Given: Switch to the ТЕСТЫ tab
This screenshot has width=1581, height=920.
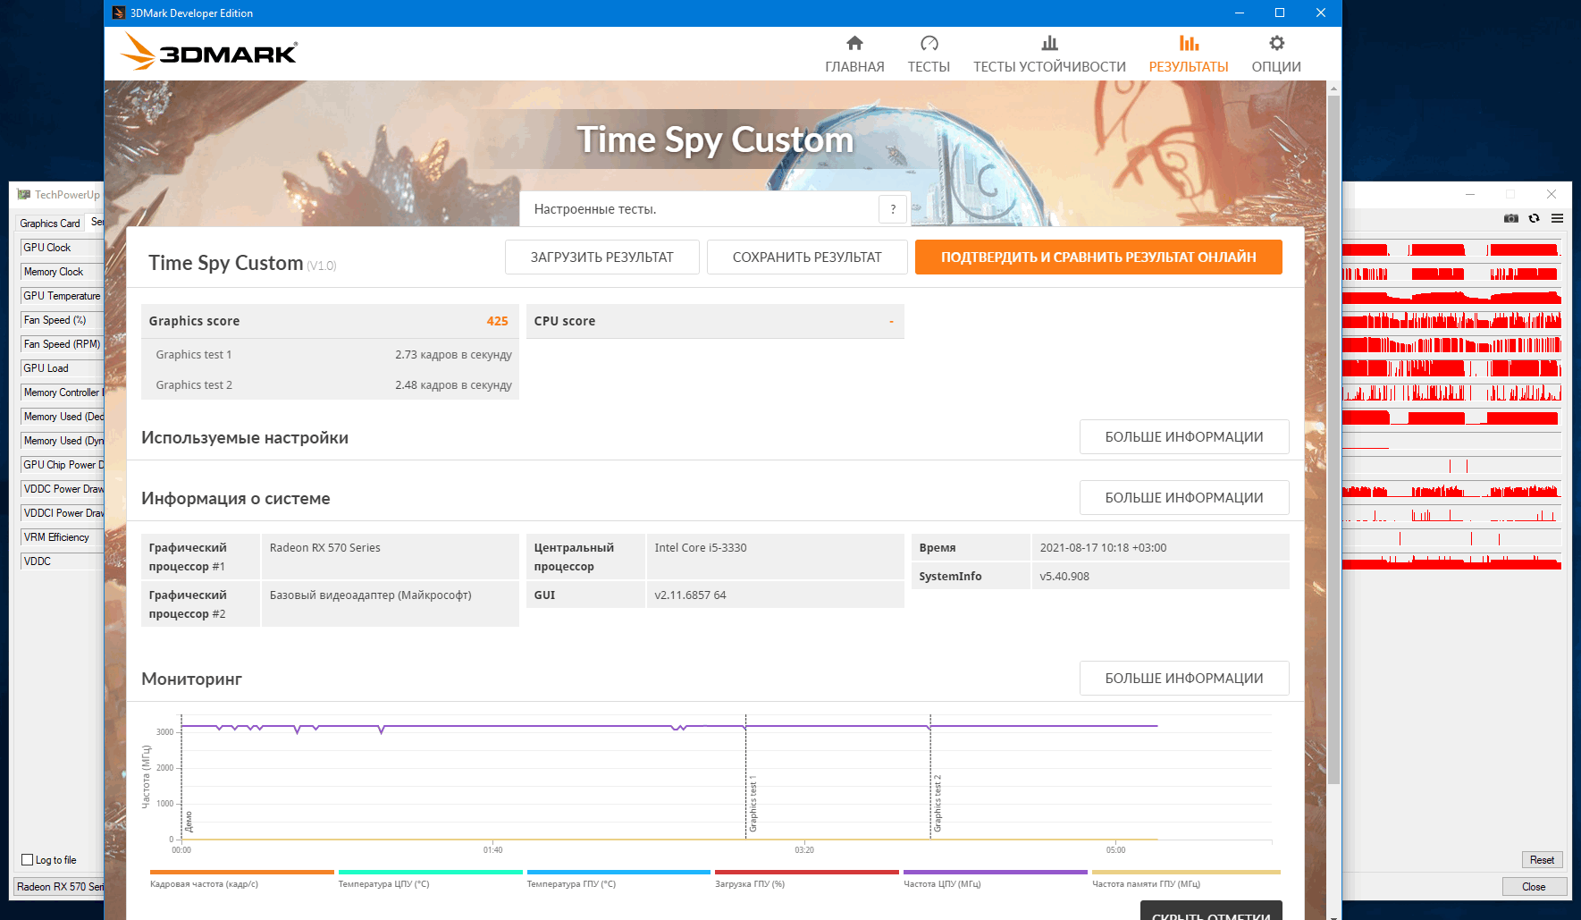Looking at the screenshot, I should (929, 55).
